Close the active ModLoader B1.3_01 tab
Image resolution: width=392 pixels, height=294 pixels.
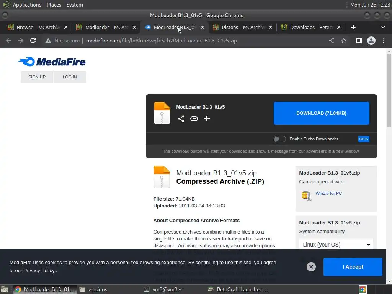tap(203, 27)
